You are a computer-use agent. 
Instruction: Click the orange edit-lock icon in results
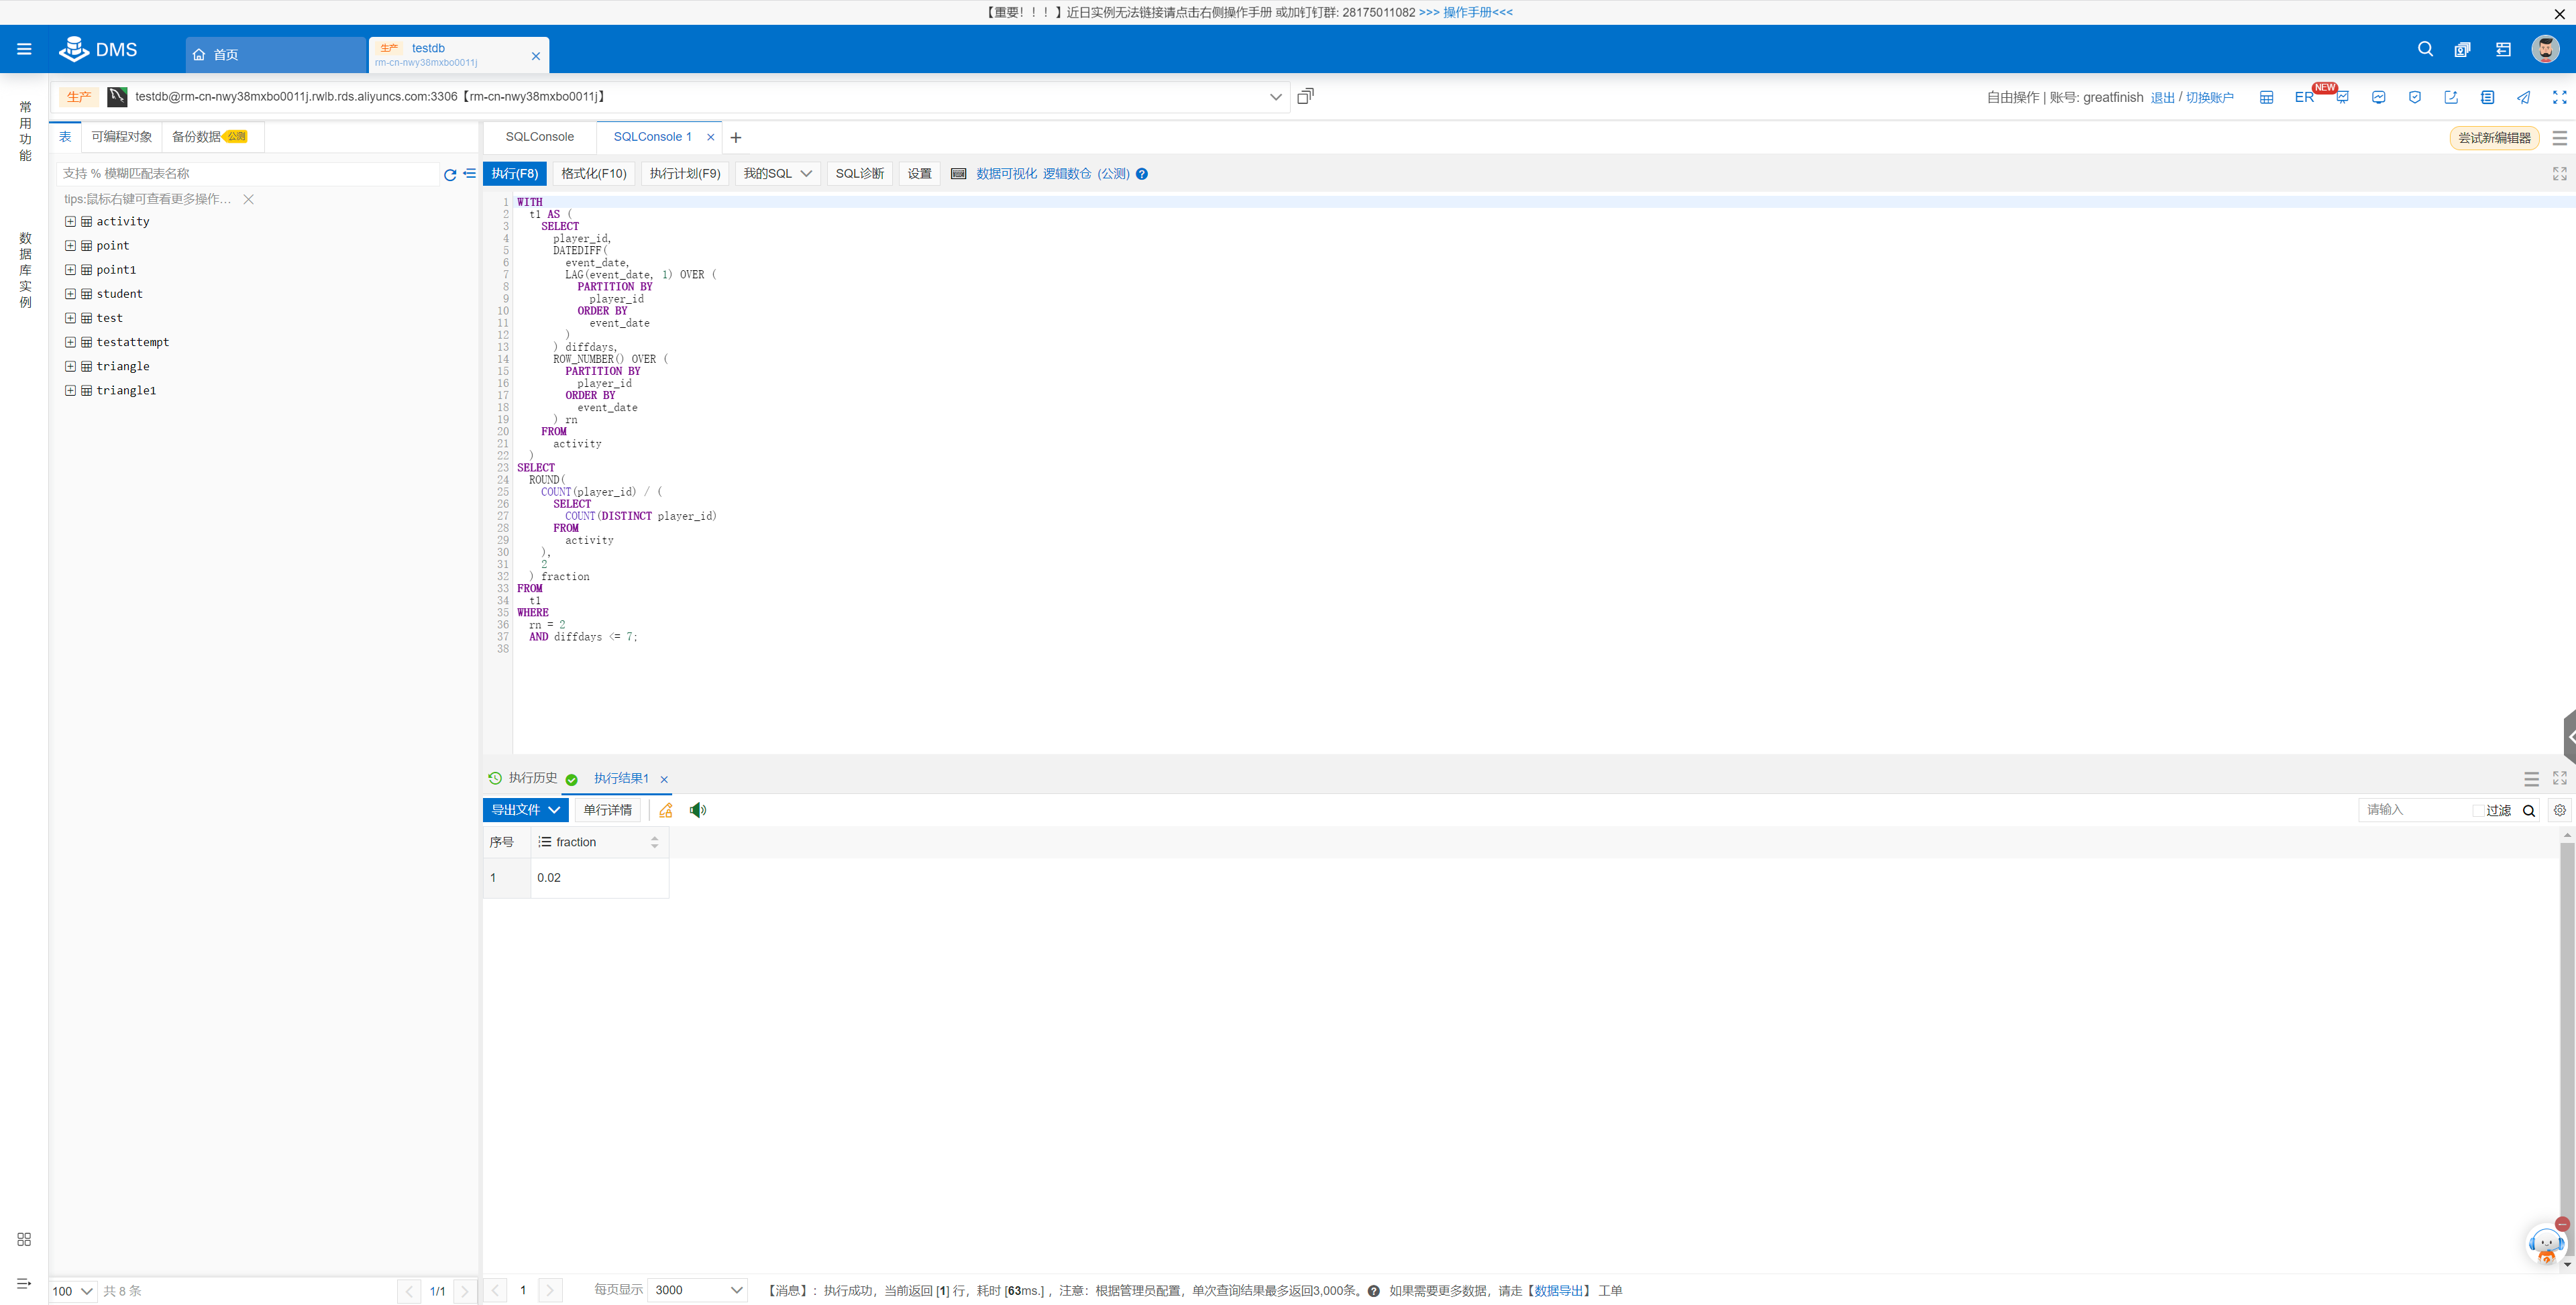click(x=666, y=810)
